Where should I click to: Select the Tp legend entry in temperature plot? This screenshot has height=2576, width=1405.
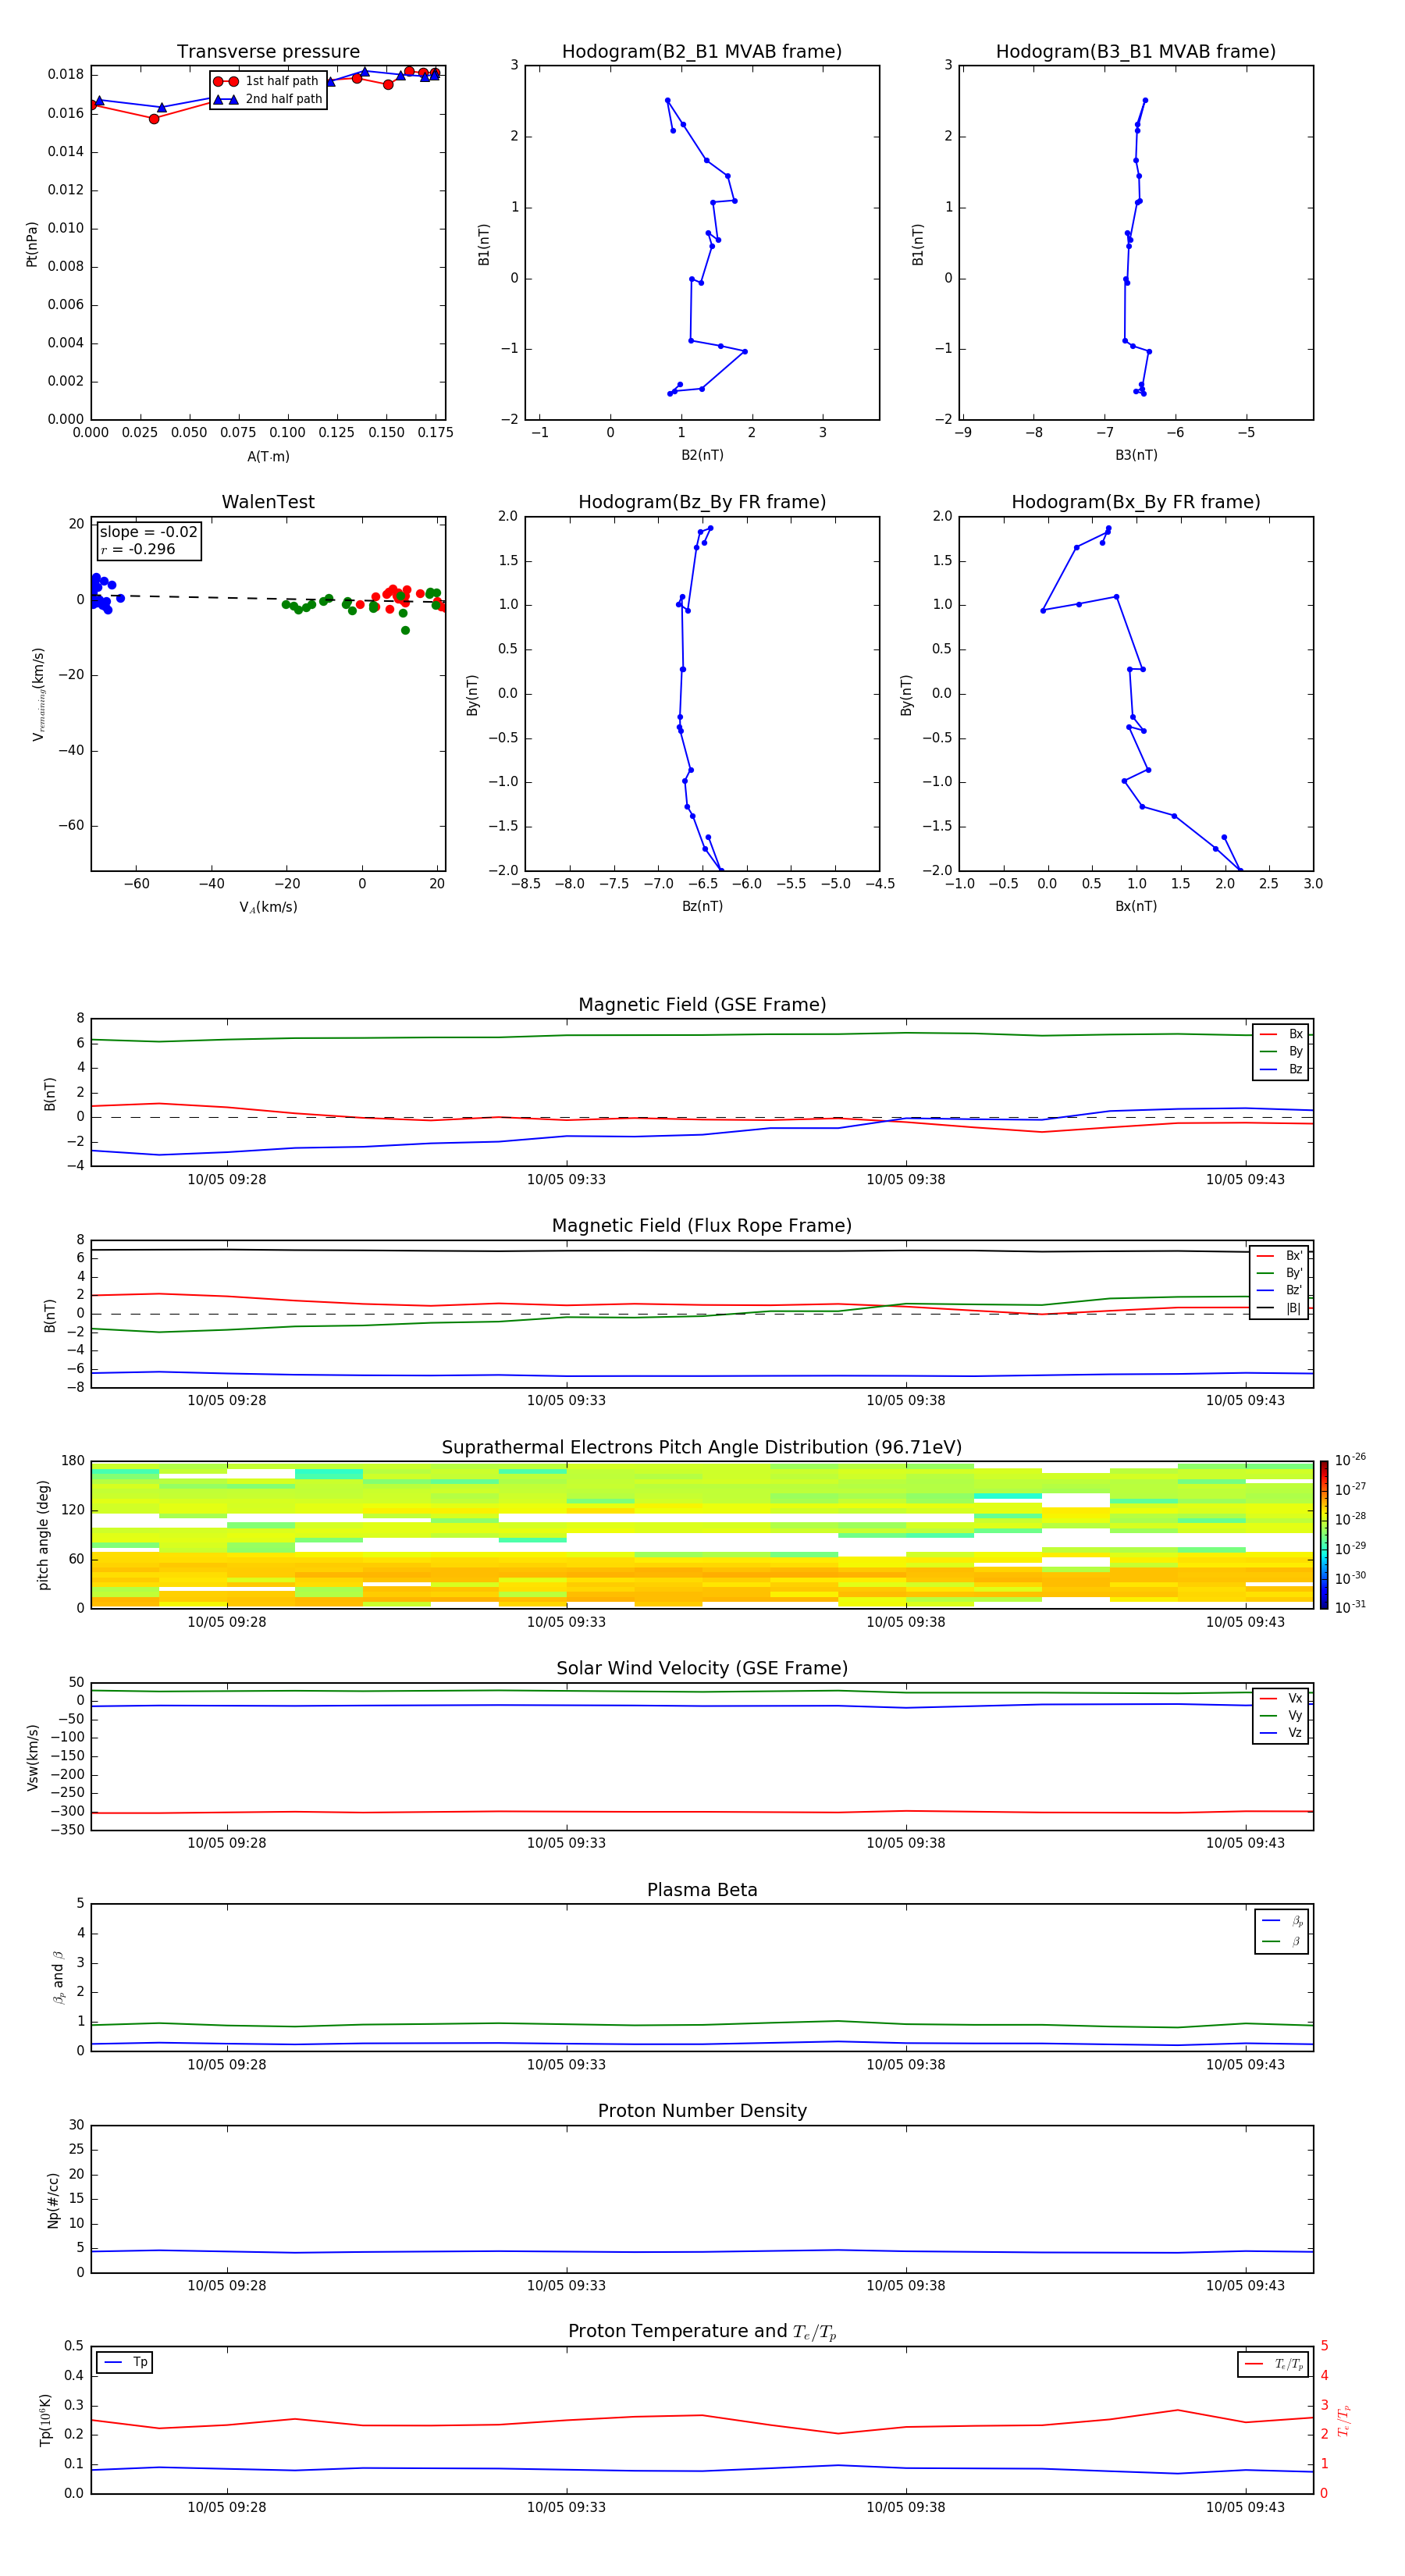pyautogui.click(x=125, y=2363)
